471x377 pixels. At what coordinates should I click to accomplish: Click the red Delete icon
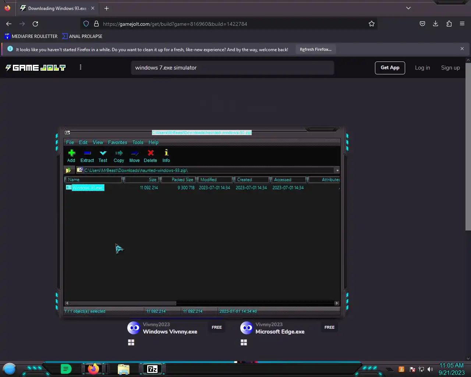pos(150,156)
